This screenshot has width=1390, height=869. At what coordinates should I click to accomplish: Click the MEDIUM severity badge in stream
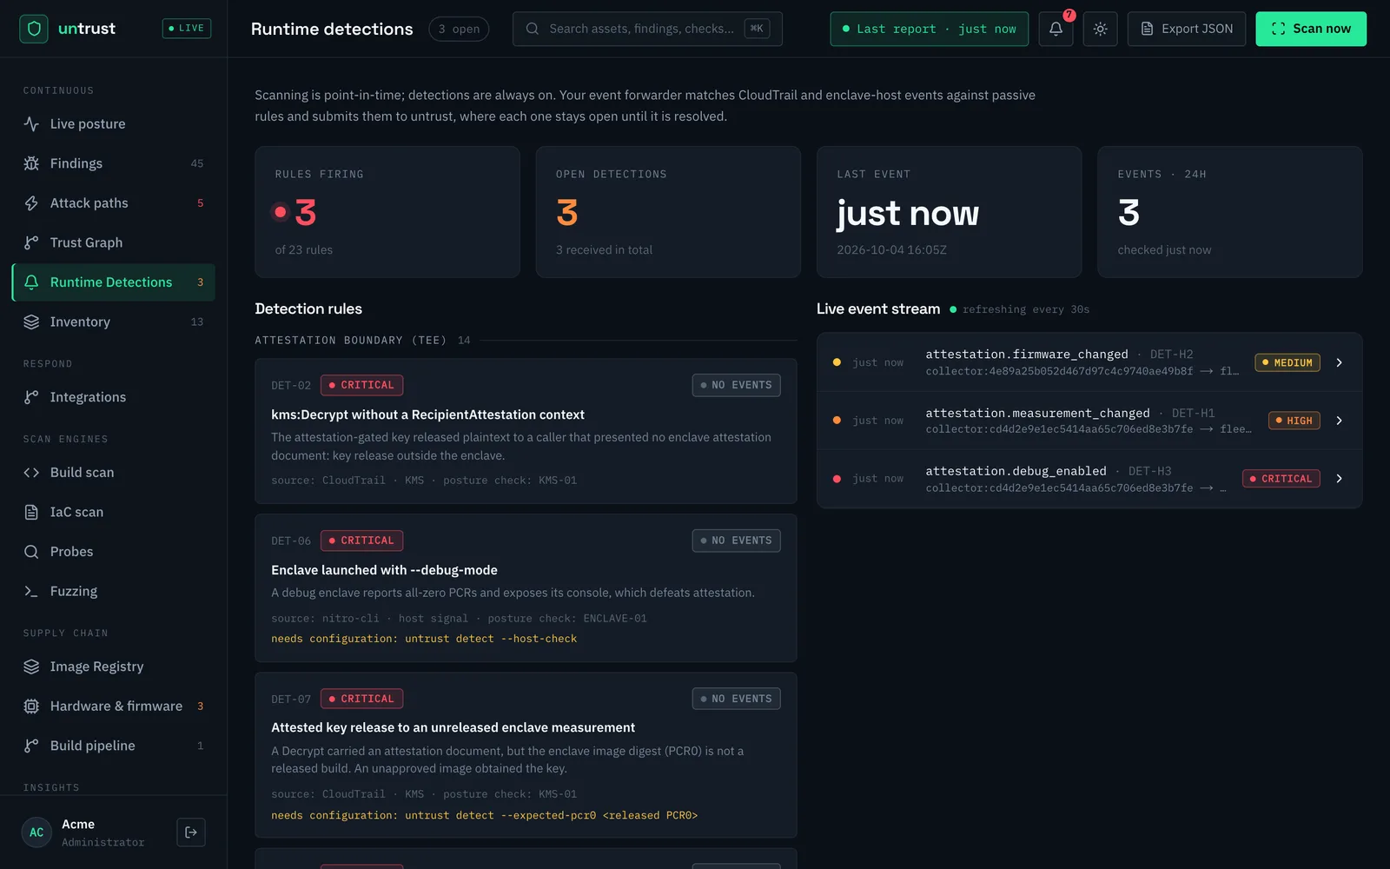1287,362
